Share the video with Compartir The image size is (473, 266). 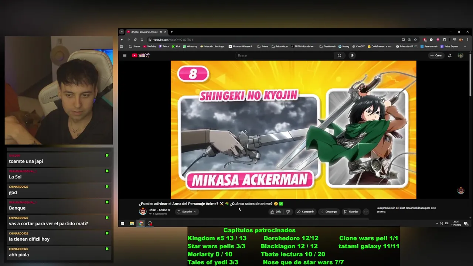pyautogui.click(x=305, y=212)
